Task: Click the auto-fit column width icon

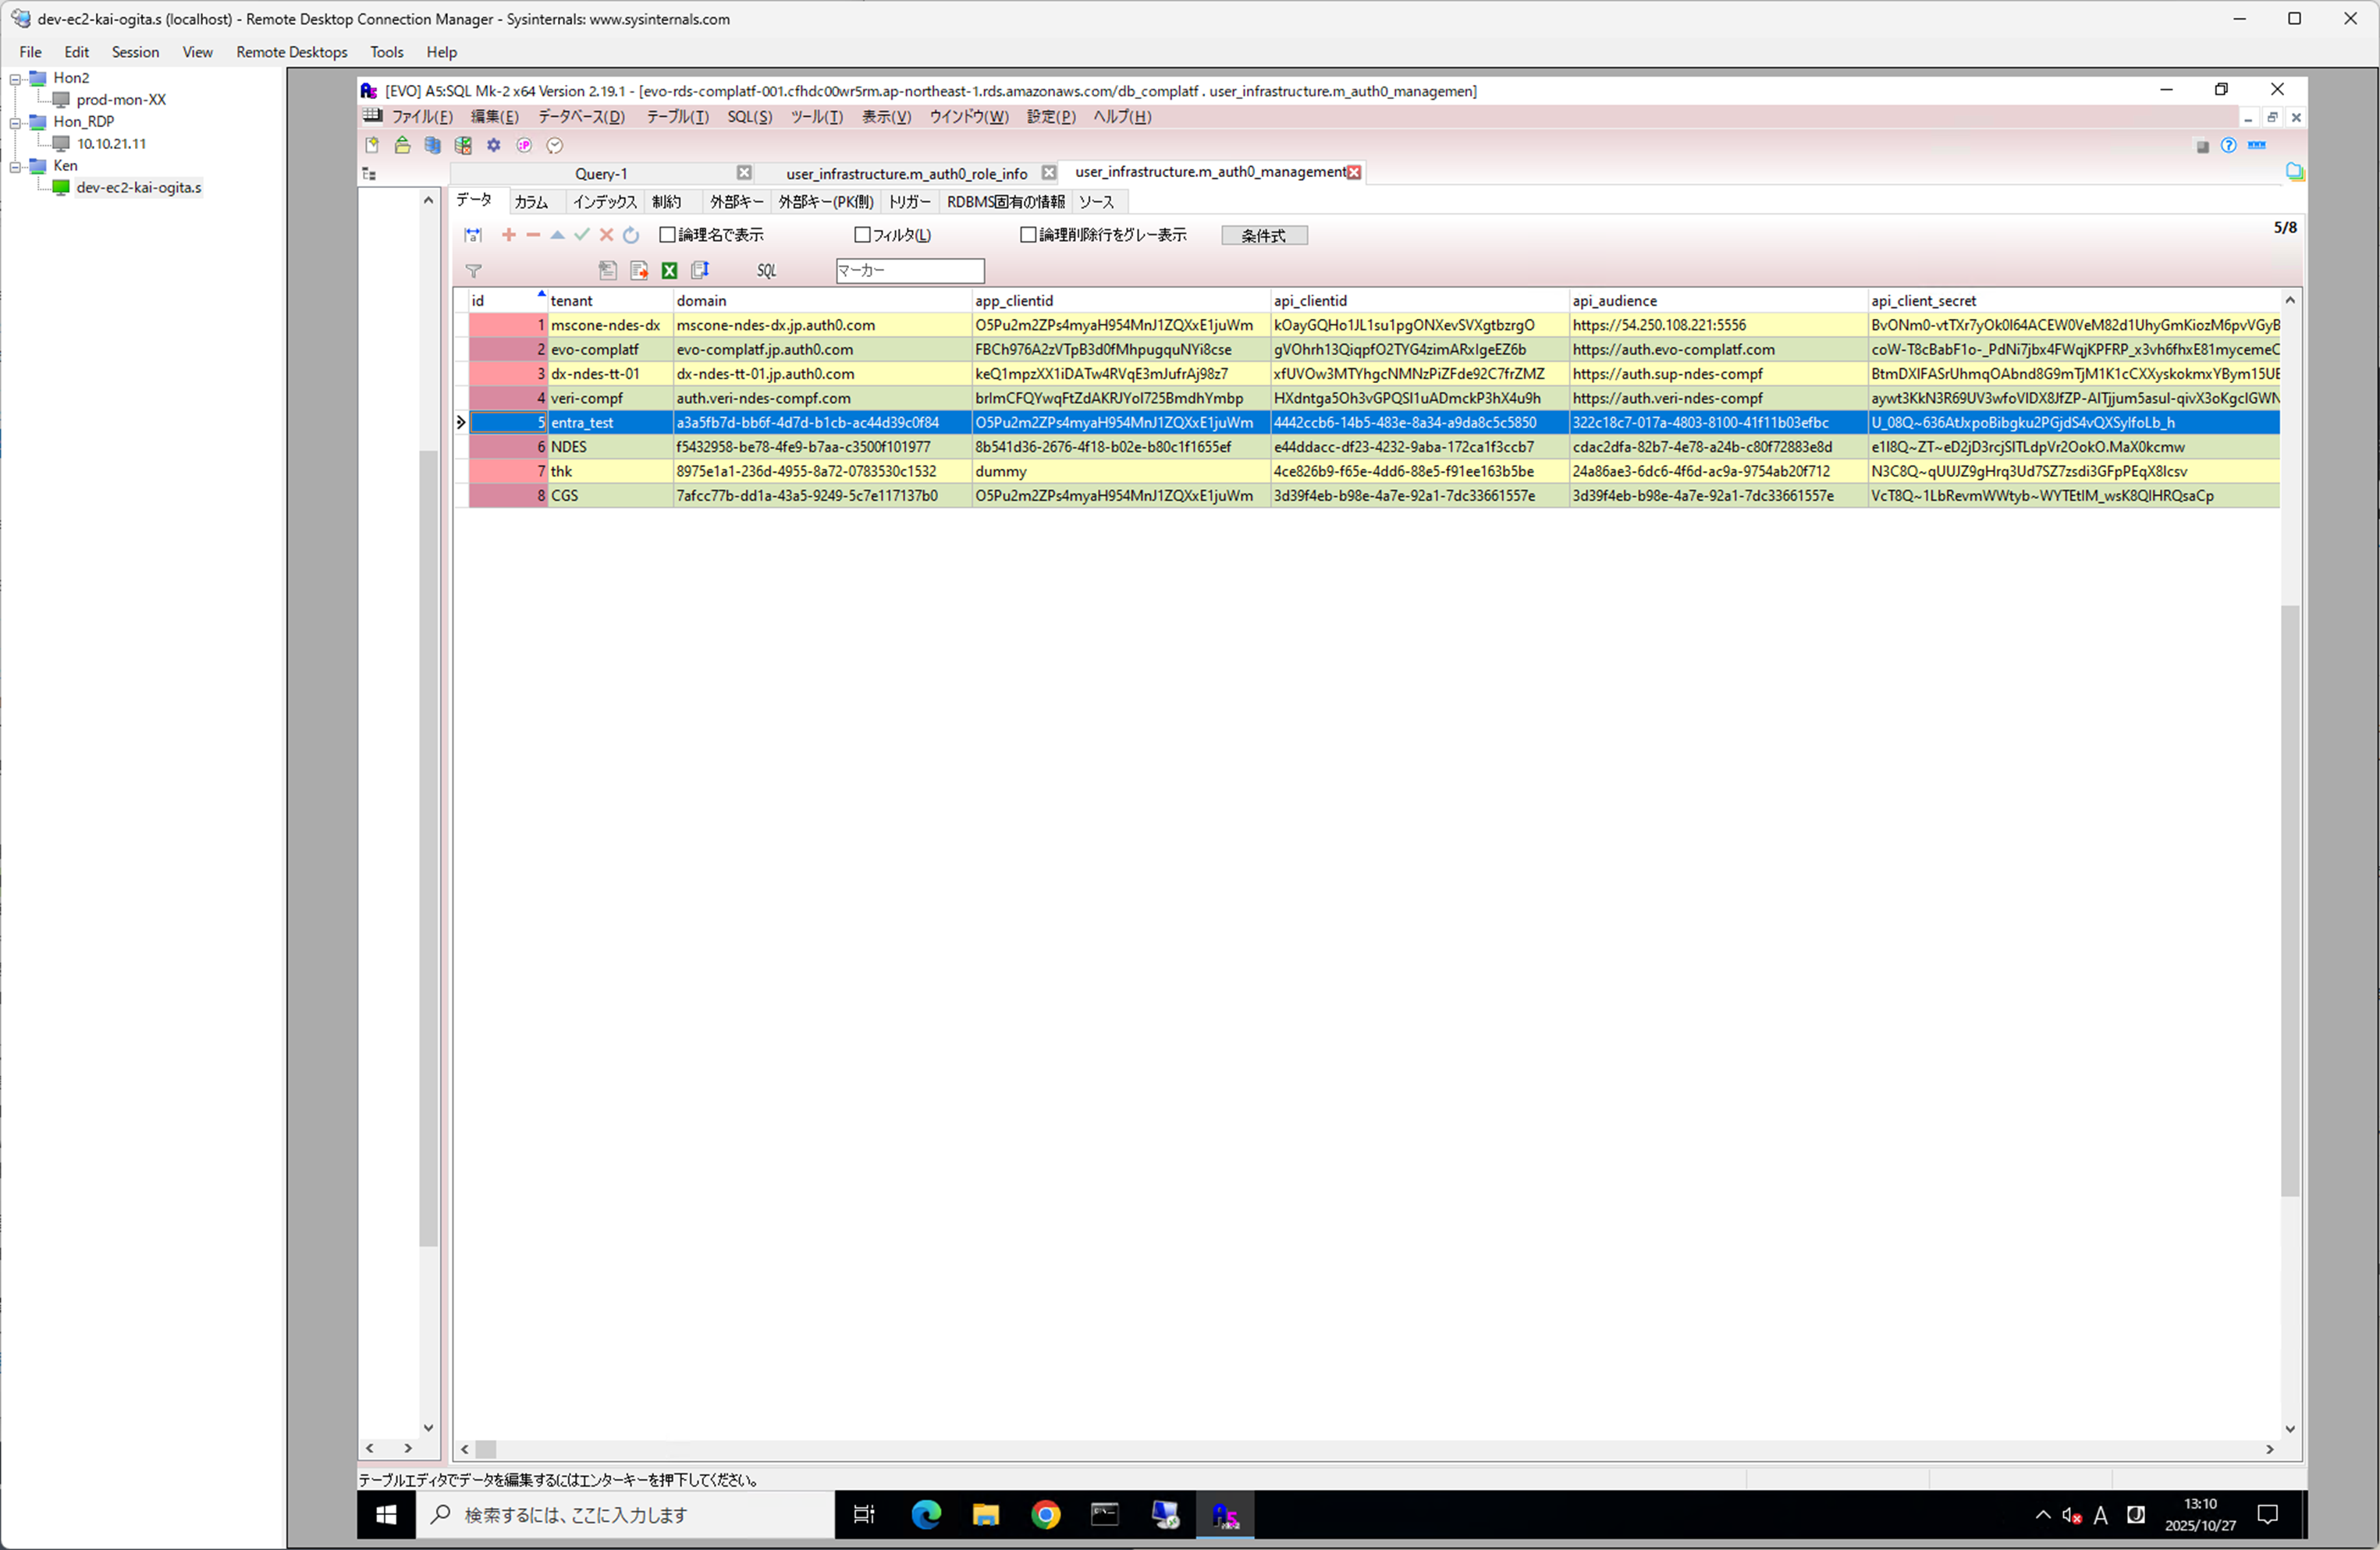Action: pos(473,235)
